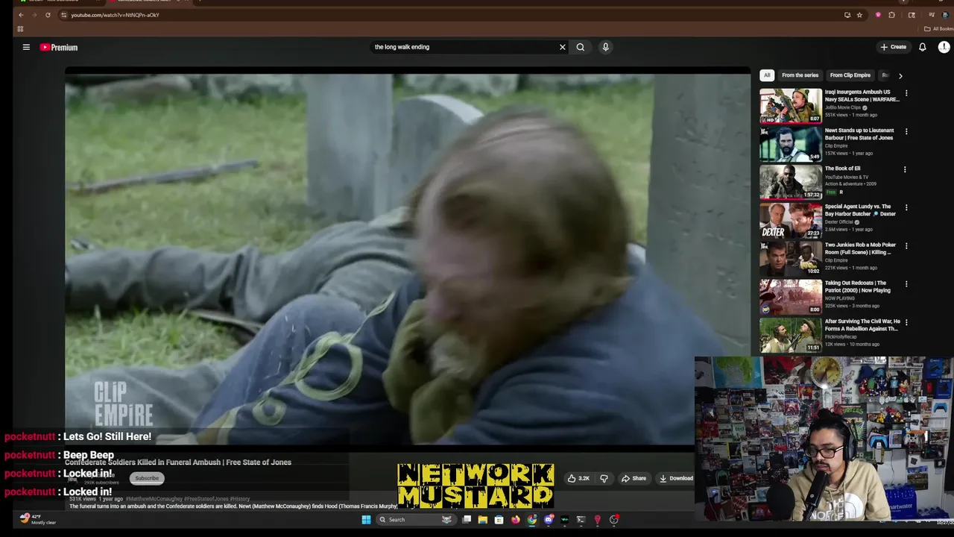Open YouTube notifications bell
The height and width of the screenshot is (537, 954).
coord(922,47)
